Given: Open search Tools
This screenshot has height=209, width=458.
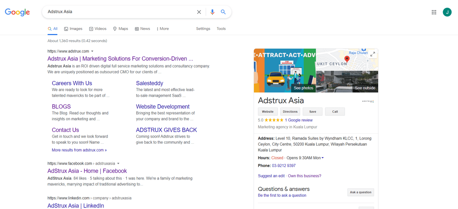Looking at the screenshot, I should [x=221, y=29].
